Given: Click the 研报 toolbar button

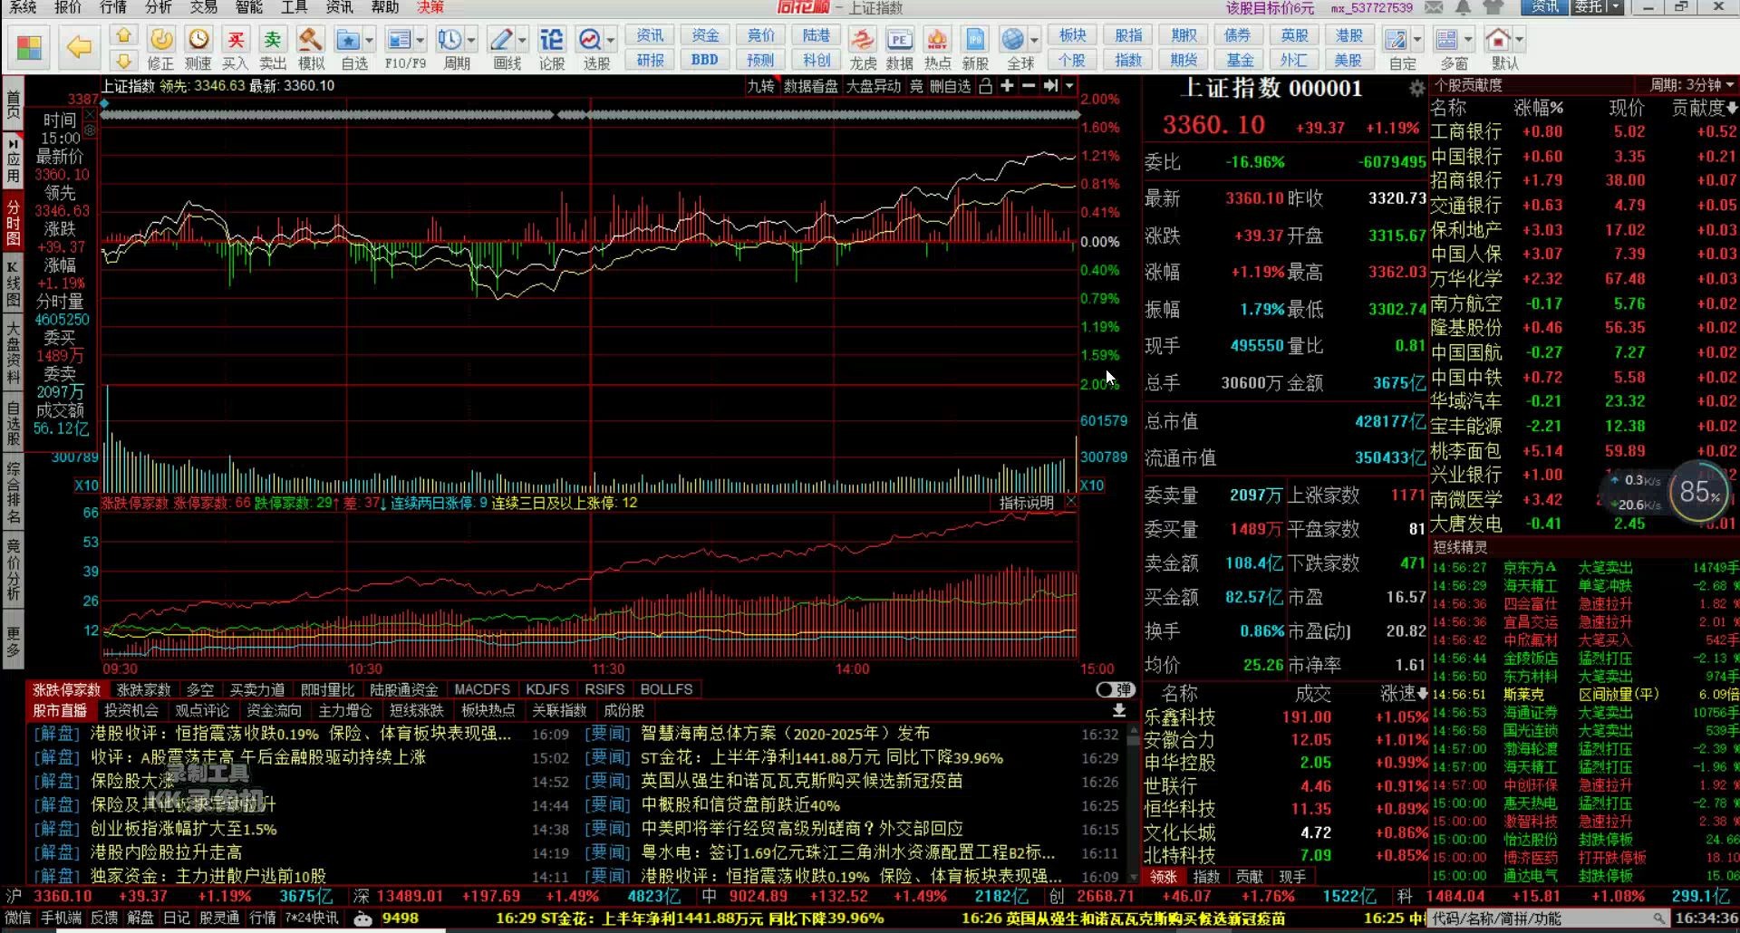Looking at the screenshot, I should [x=651, y=60].
